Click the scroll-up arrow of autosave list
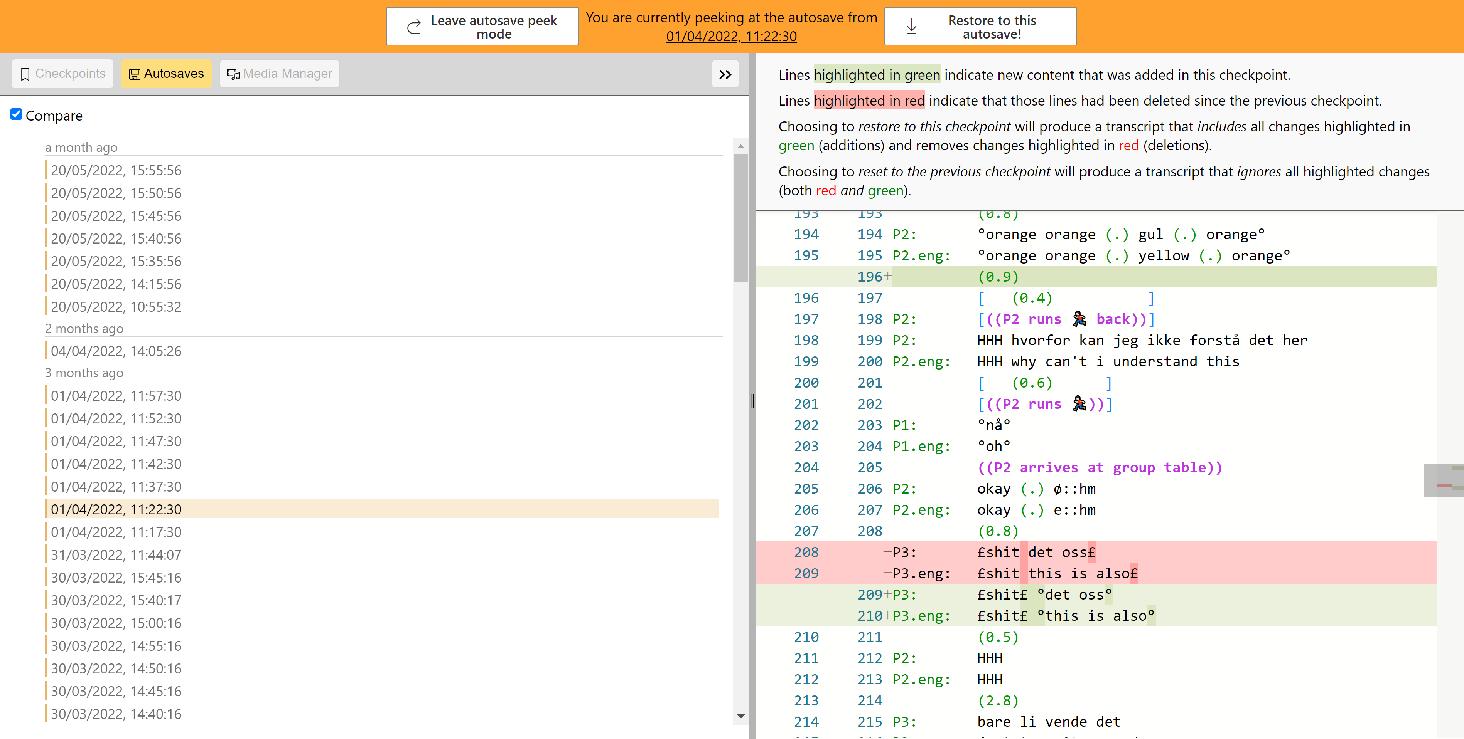Viewport: 1464px width, 739px height. point(740,146)
